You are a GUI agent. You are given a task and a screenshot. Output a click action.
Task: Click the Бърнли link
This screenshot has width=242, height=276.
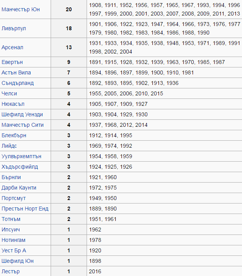pos(11,177)
